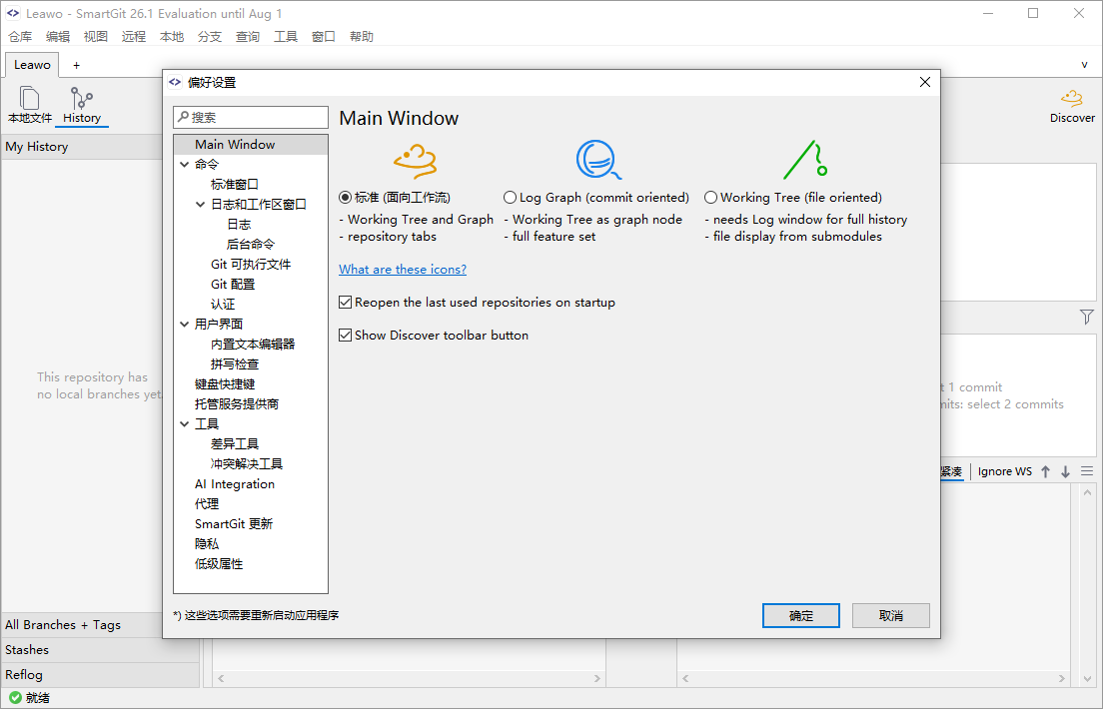Select Git 可执行文件 in preferences tree
The height and width of the screenshot is (709, 1103).
point(251,265)
